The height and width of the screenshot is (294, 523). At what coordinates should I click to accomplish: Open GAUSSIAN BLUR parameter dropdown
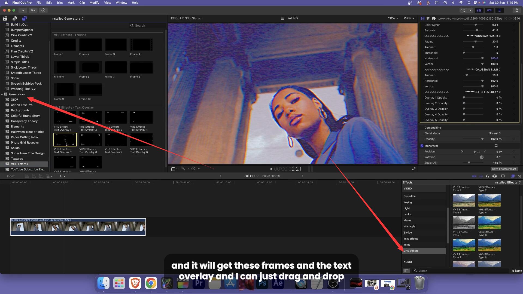(x=484, y=70)
